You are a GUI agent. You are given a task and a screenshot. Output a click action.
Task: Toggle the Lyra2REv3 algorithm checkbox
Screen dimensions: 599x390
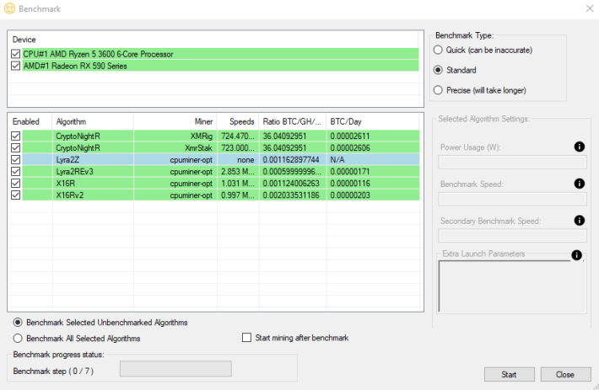(16, 171)
